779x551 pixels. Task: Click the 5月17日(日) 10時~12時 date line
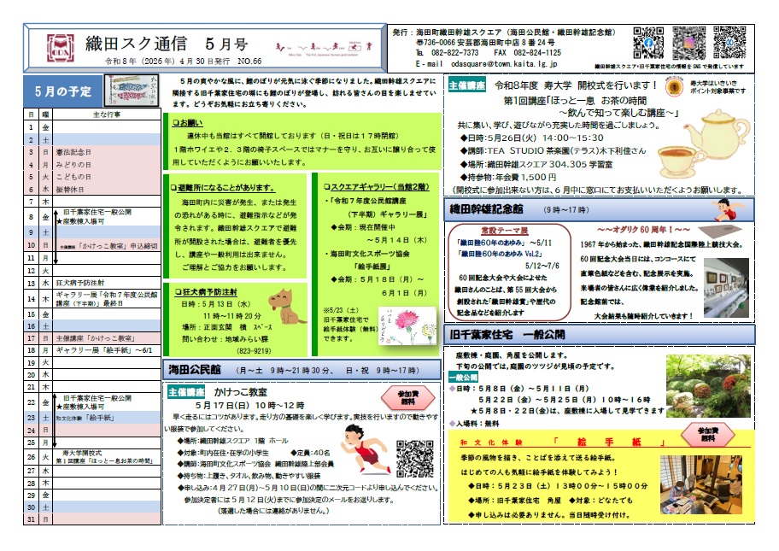pos(249,406)
